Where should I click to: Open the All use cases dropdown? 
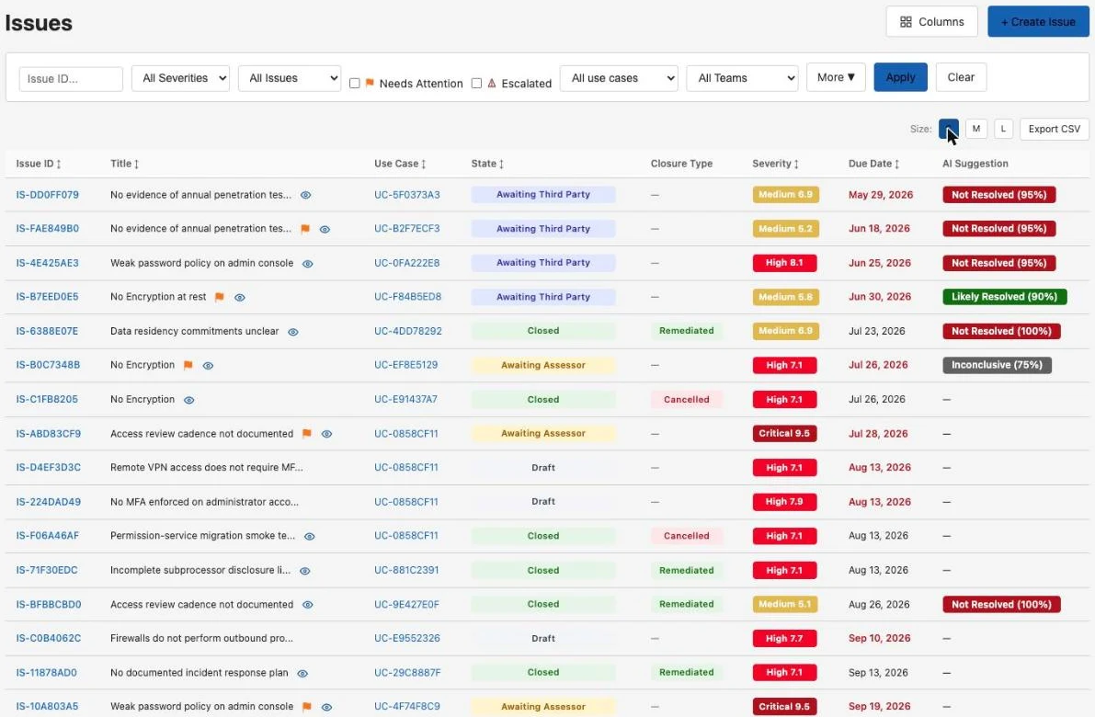(619, 78)
